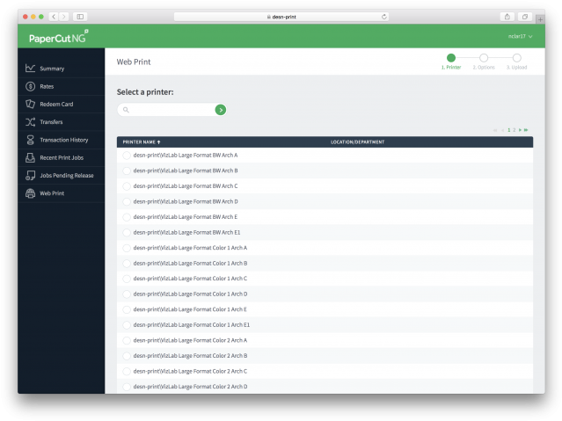The height and width of the screenshot is (421, 562).
Task: Open the Redeem Card icon
Action: (31, 104)
